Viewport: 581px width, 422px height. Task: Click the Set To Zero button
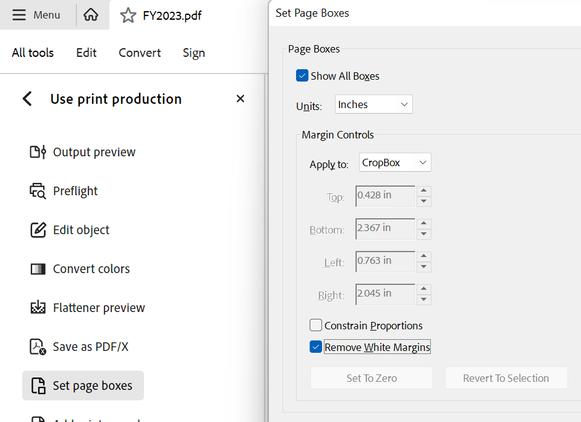371,378
